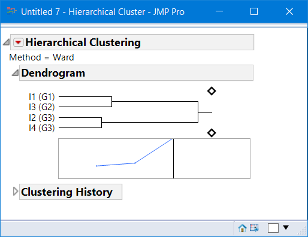Click the JMP home window icon
Screen dimensions: 308x237
pos(242,228)
